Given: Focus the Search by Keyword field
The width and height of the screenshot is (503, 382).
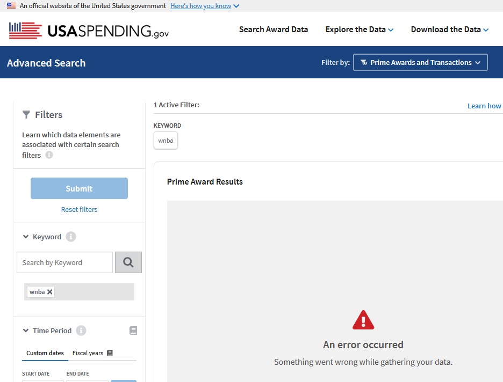Looking at the screenshot, I should pos(65,262).
